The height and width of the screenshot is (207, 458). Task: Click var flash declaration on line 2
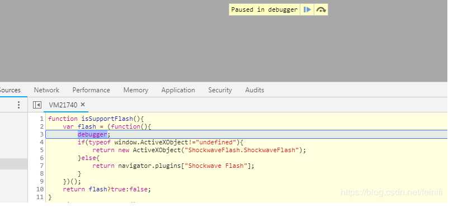click(79, 126)
